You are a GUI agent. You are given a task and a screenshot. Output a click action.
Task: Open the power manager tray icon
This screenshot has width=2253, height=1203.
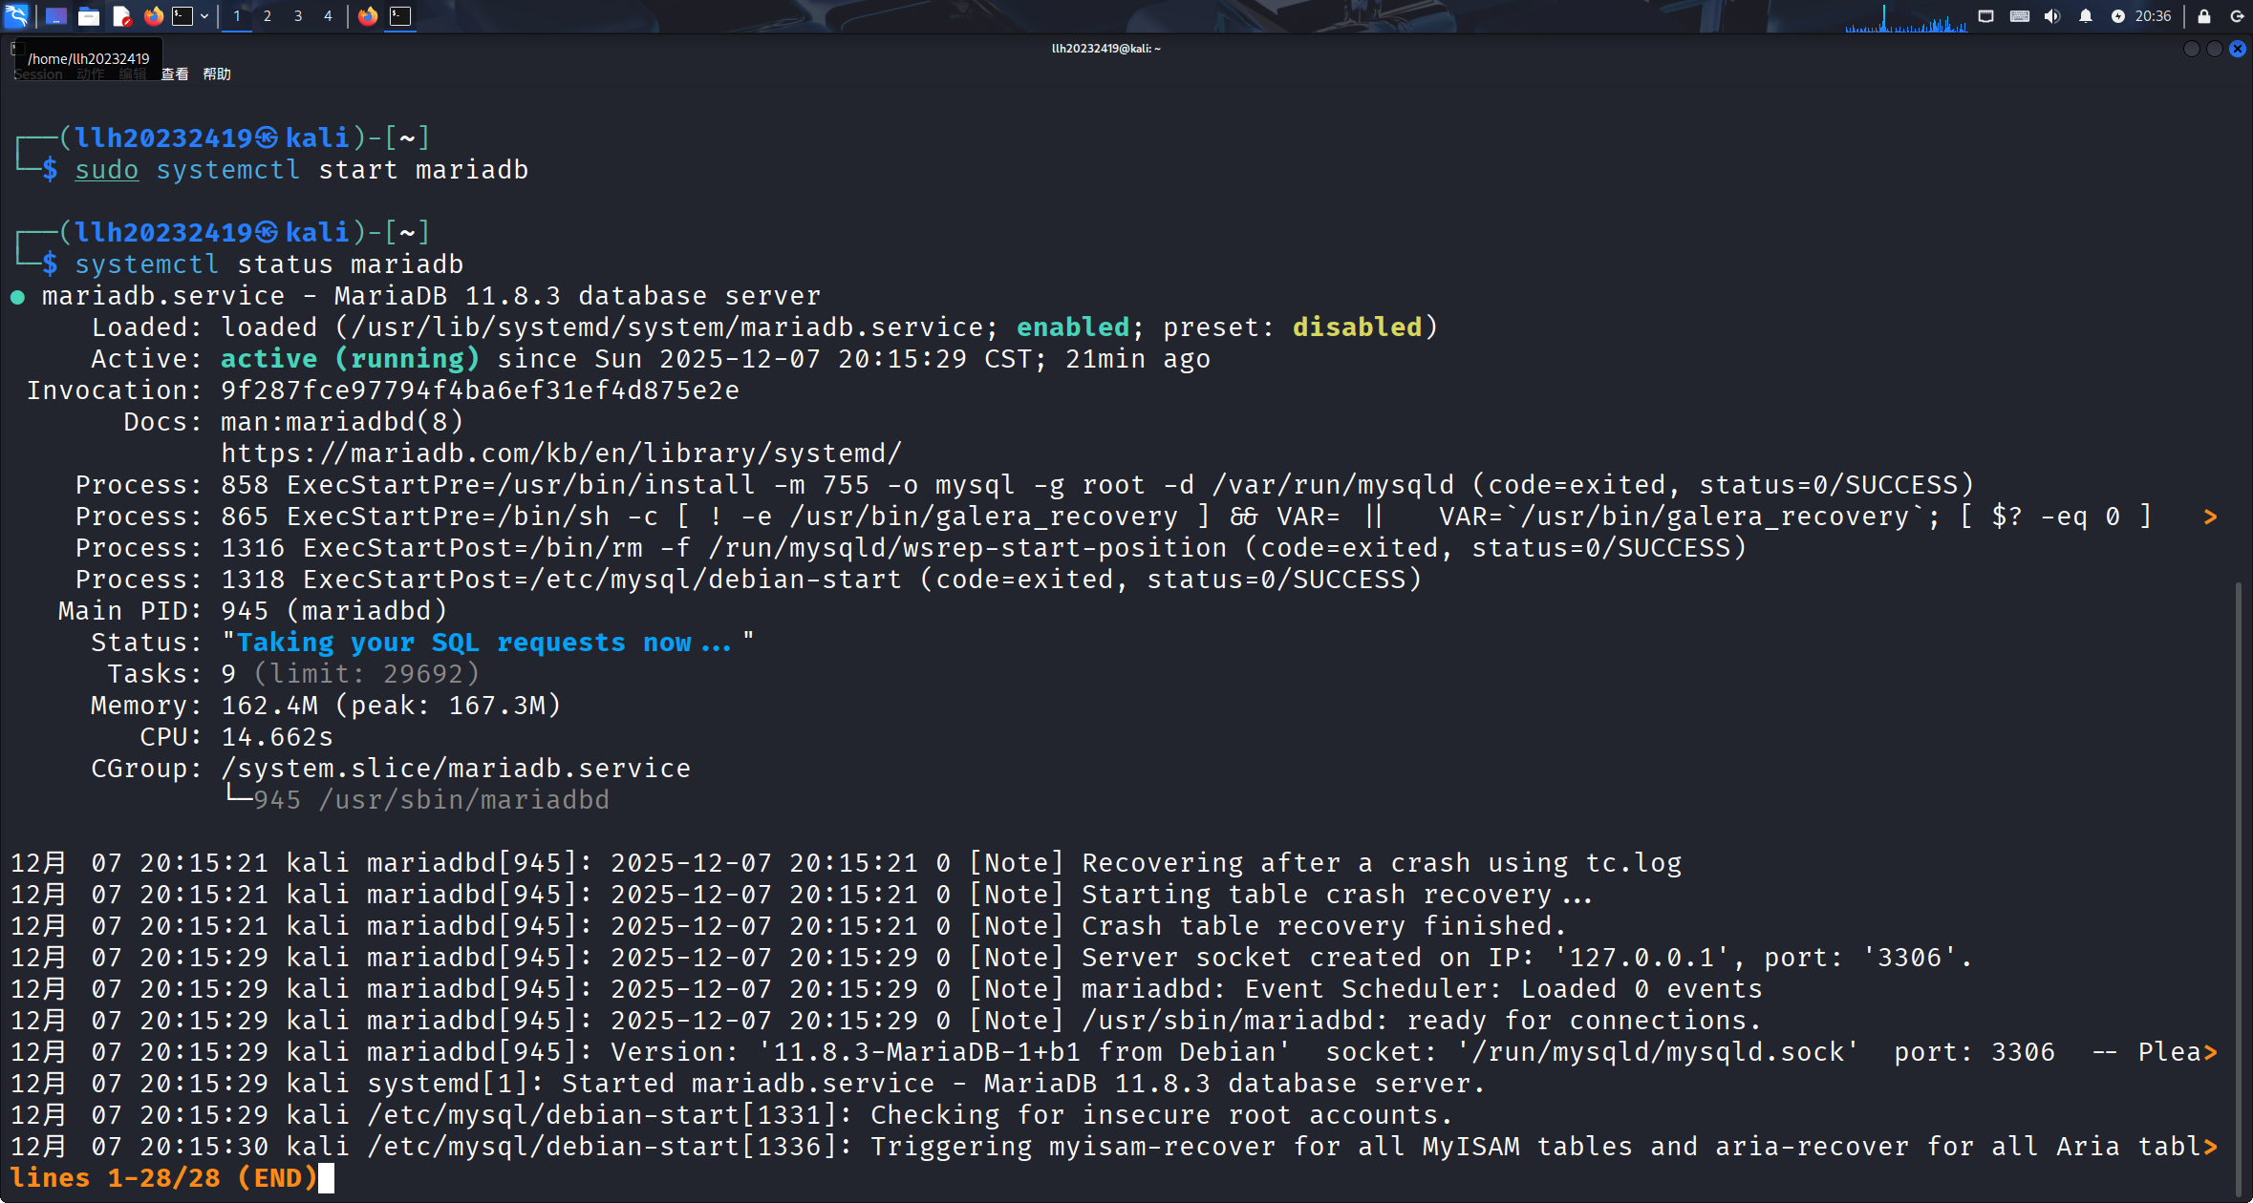click(2117, 16)
